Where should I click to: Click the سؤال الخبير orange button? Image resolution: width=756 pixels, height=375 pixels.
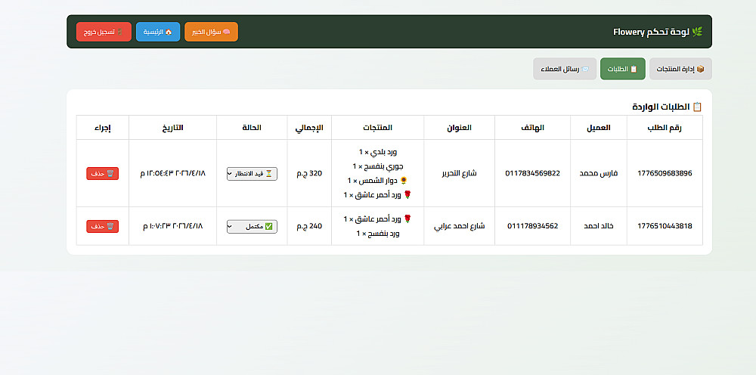tap(211, 32)
